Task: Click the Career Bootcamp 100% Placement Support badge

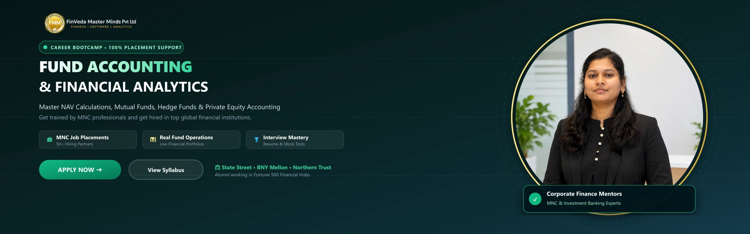Action: tap(111, 47)
